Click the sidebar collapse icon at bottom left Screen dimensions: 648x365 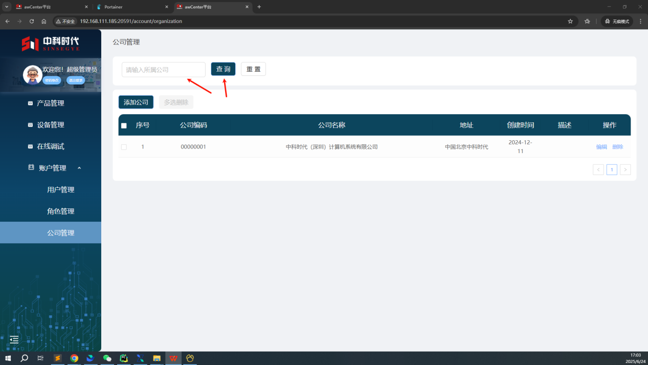[x=14, y=340]
